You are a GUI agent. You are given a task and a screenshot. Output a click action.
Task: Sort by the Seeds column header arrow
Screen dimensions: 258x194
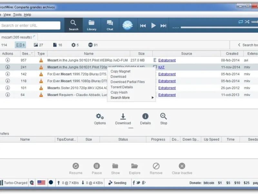pos(32,53)
